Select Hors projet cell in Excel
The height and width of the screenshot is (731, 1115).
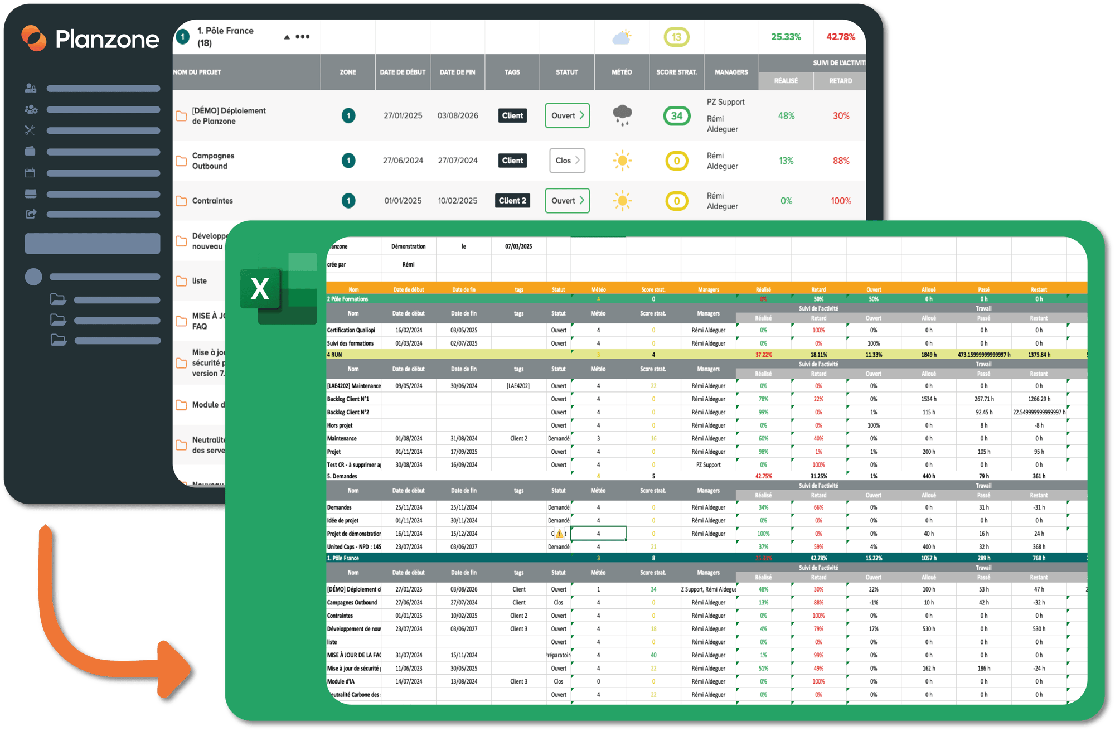(x=353, y=425)
